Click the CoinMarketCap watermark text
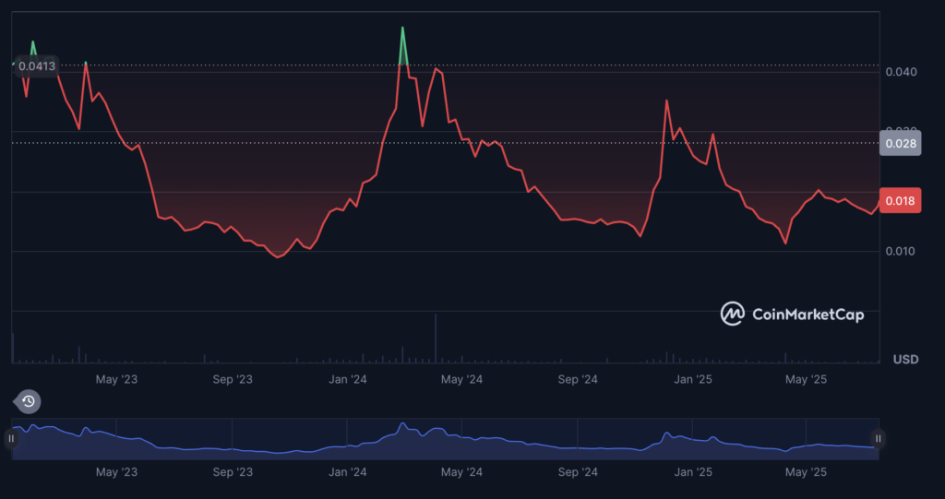This screenshot has height=499, width=945. (808, 315)
